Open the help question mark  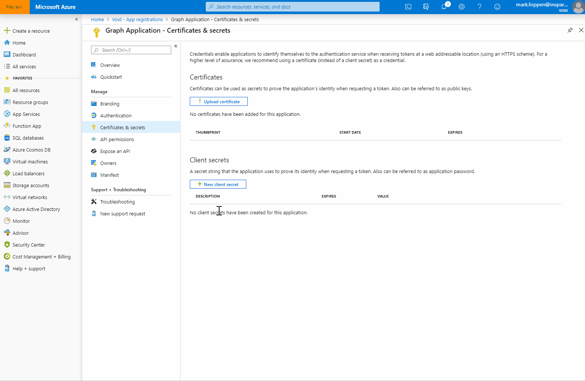click(x=480, y=7)
